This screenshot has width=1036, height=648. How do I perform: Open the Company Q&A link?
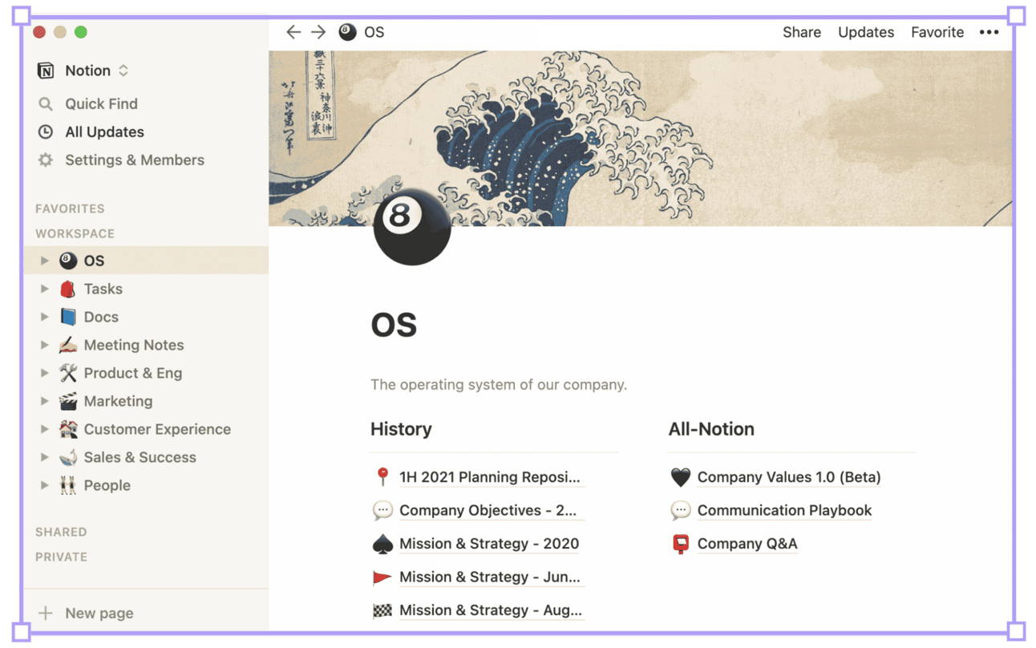tap(747, 544)
